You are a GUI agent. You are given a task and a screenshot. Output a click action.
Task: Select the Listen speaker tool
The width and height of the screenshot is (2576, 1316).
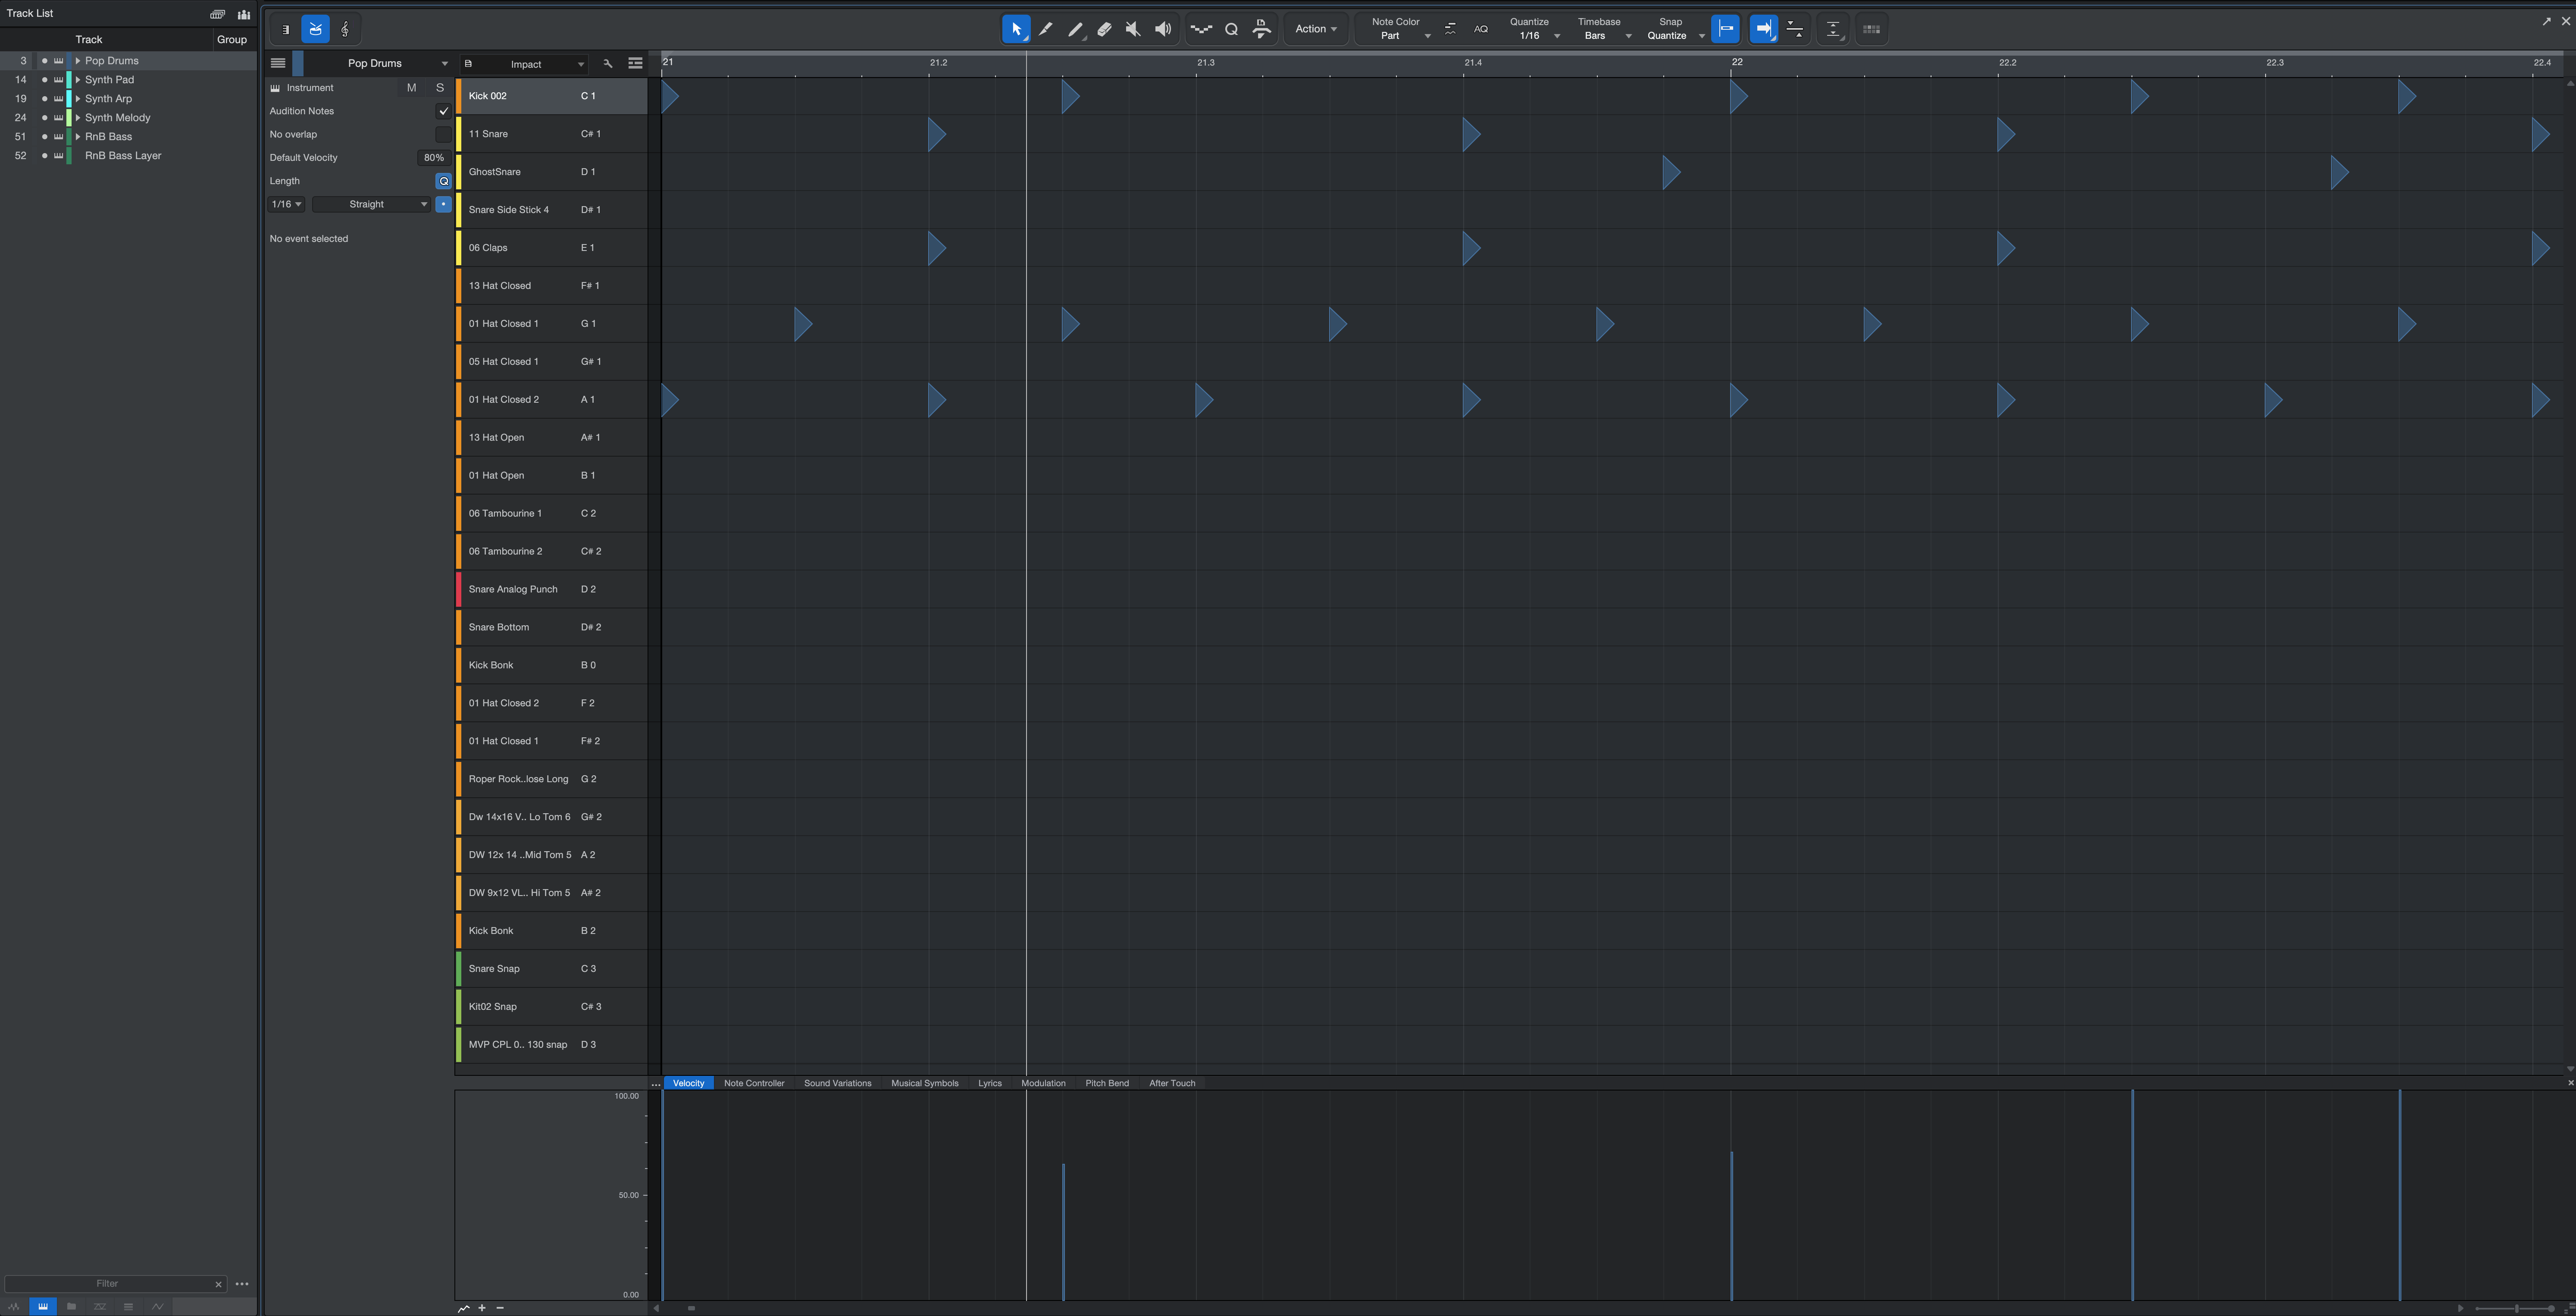[x=1163, y=29]
